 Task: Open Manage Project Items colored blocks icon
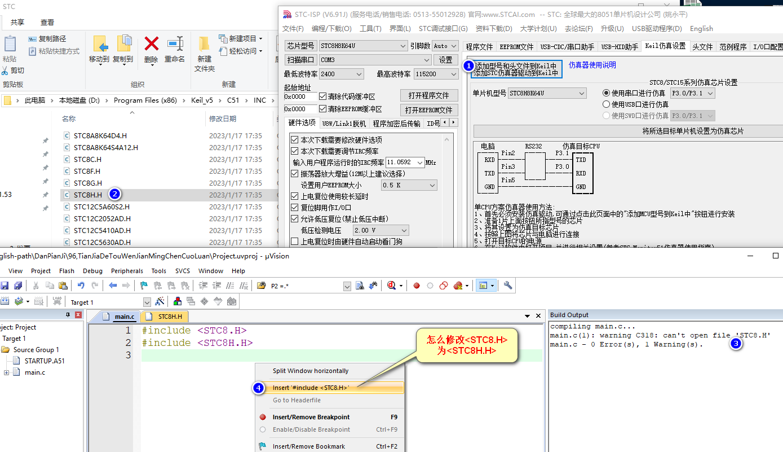coord(178,302)
